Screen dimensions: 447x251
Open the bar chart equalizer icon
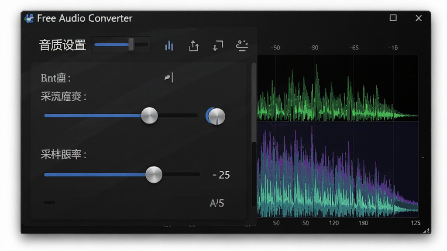click(x=169, y=45)
